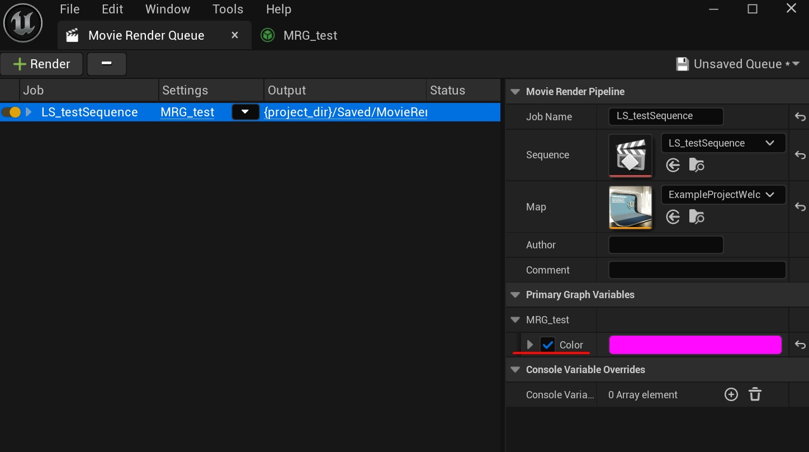
Task: Click the magenta Color swatch
Action: (x=694, y=345)
